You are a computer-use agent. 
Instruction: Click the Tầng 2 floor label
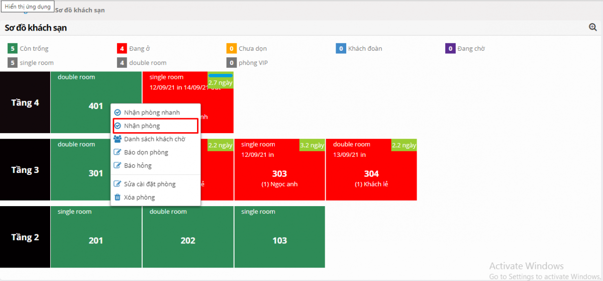[x=25, y=237]
